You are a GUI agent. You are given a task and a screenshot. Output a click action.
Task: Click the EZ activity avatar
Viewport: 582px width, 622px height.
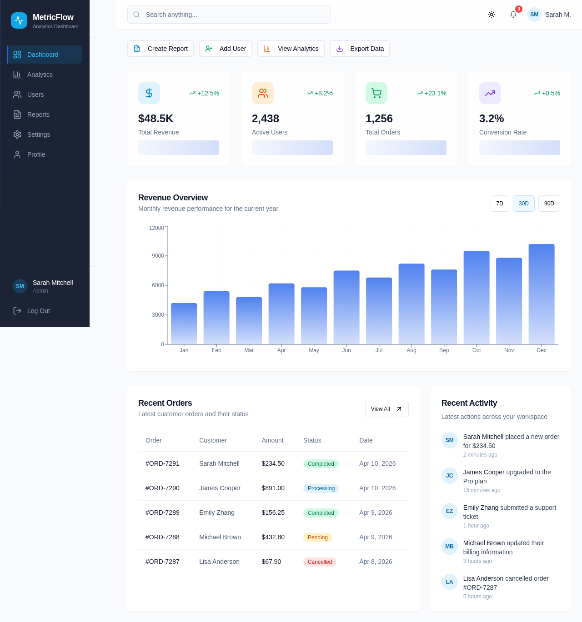tap(450, 511)
